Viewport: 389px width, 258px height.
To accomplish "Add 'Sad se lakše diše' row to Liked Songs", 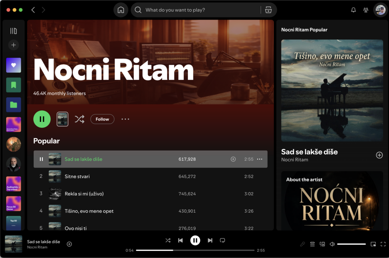I will [233, 159].
